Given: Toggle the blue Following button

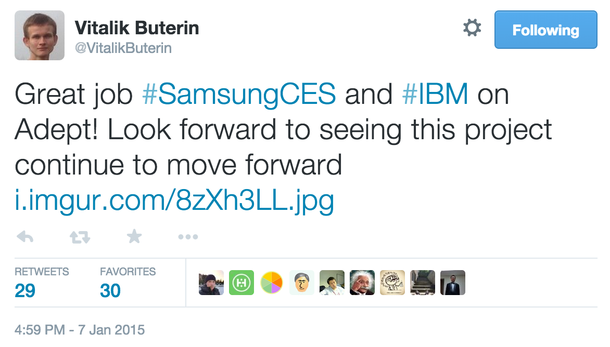Looking at the screenshot, I should coord(545,30).
